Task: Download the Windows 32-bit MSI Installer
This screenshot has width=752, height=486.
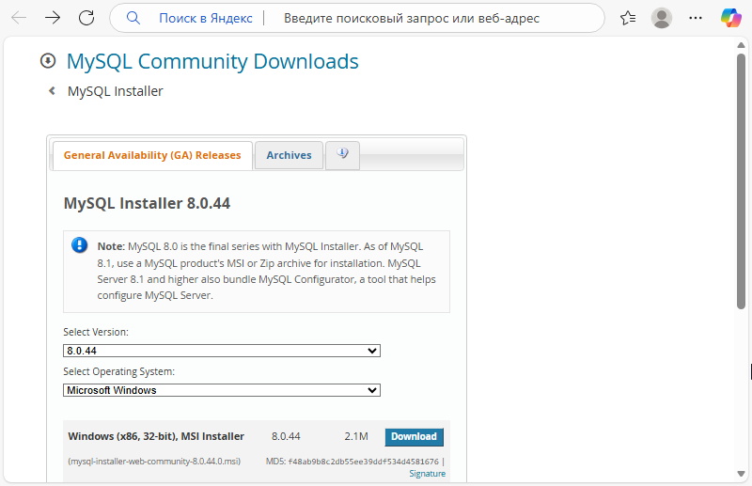Action: tap(414, 436)
